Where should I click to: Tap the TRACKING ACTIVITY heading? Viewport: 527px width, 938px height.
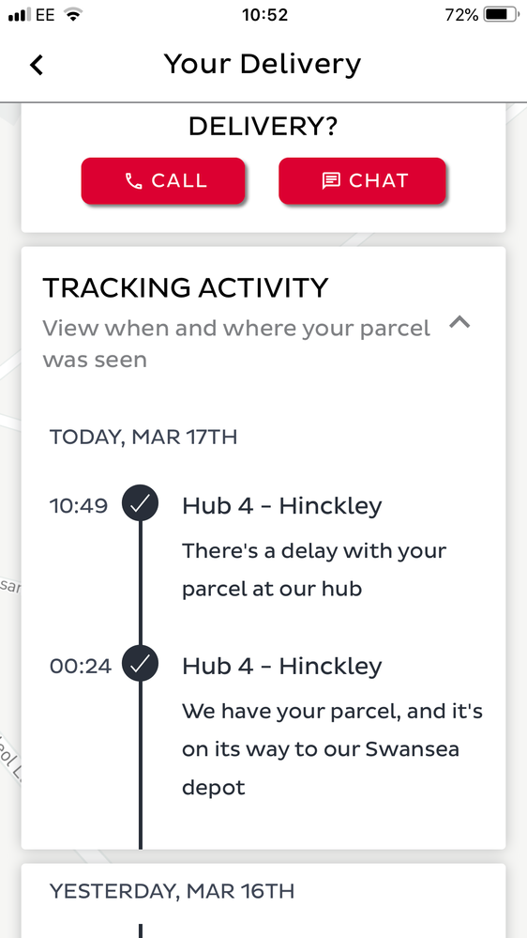point(186,287)
